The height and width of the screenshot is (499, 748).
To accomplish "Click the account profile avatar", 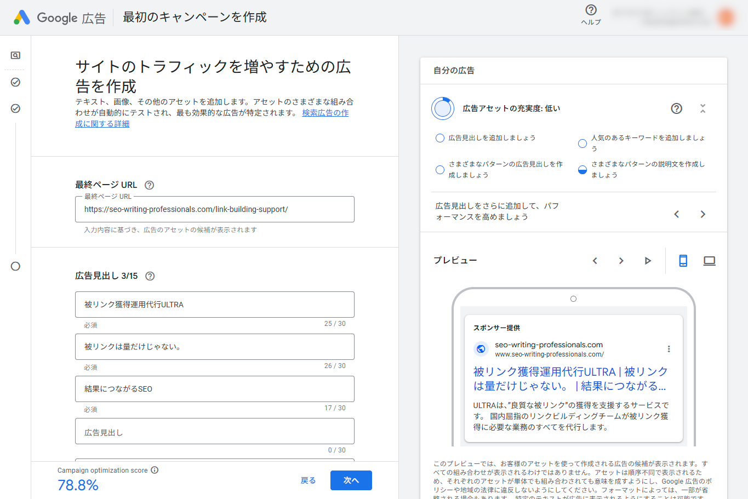I will coord(726,17).
